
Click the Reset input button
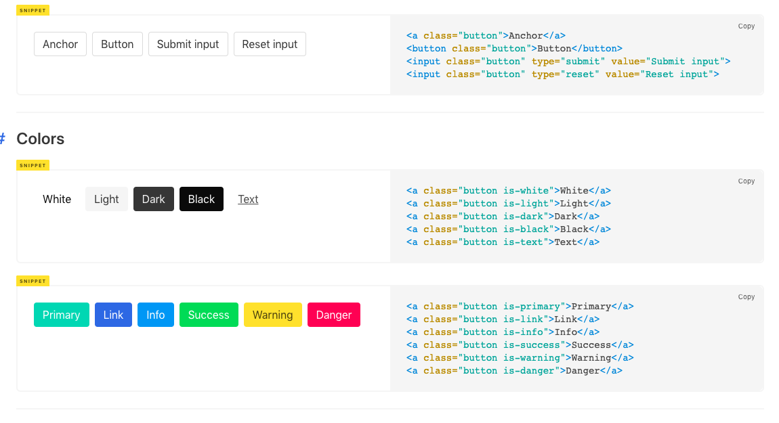coord(270,44)
